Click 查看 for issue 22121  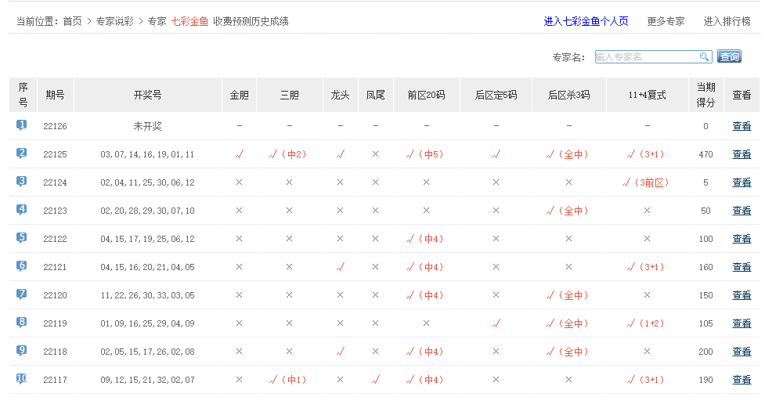(x=741, y=267)
